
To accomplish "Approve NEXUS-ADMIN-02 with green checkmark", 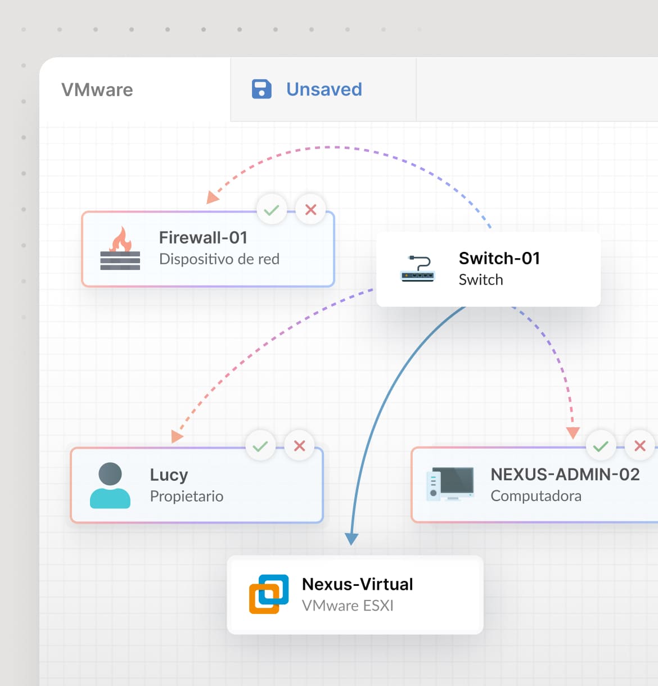I will coord(601,446).
